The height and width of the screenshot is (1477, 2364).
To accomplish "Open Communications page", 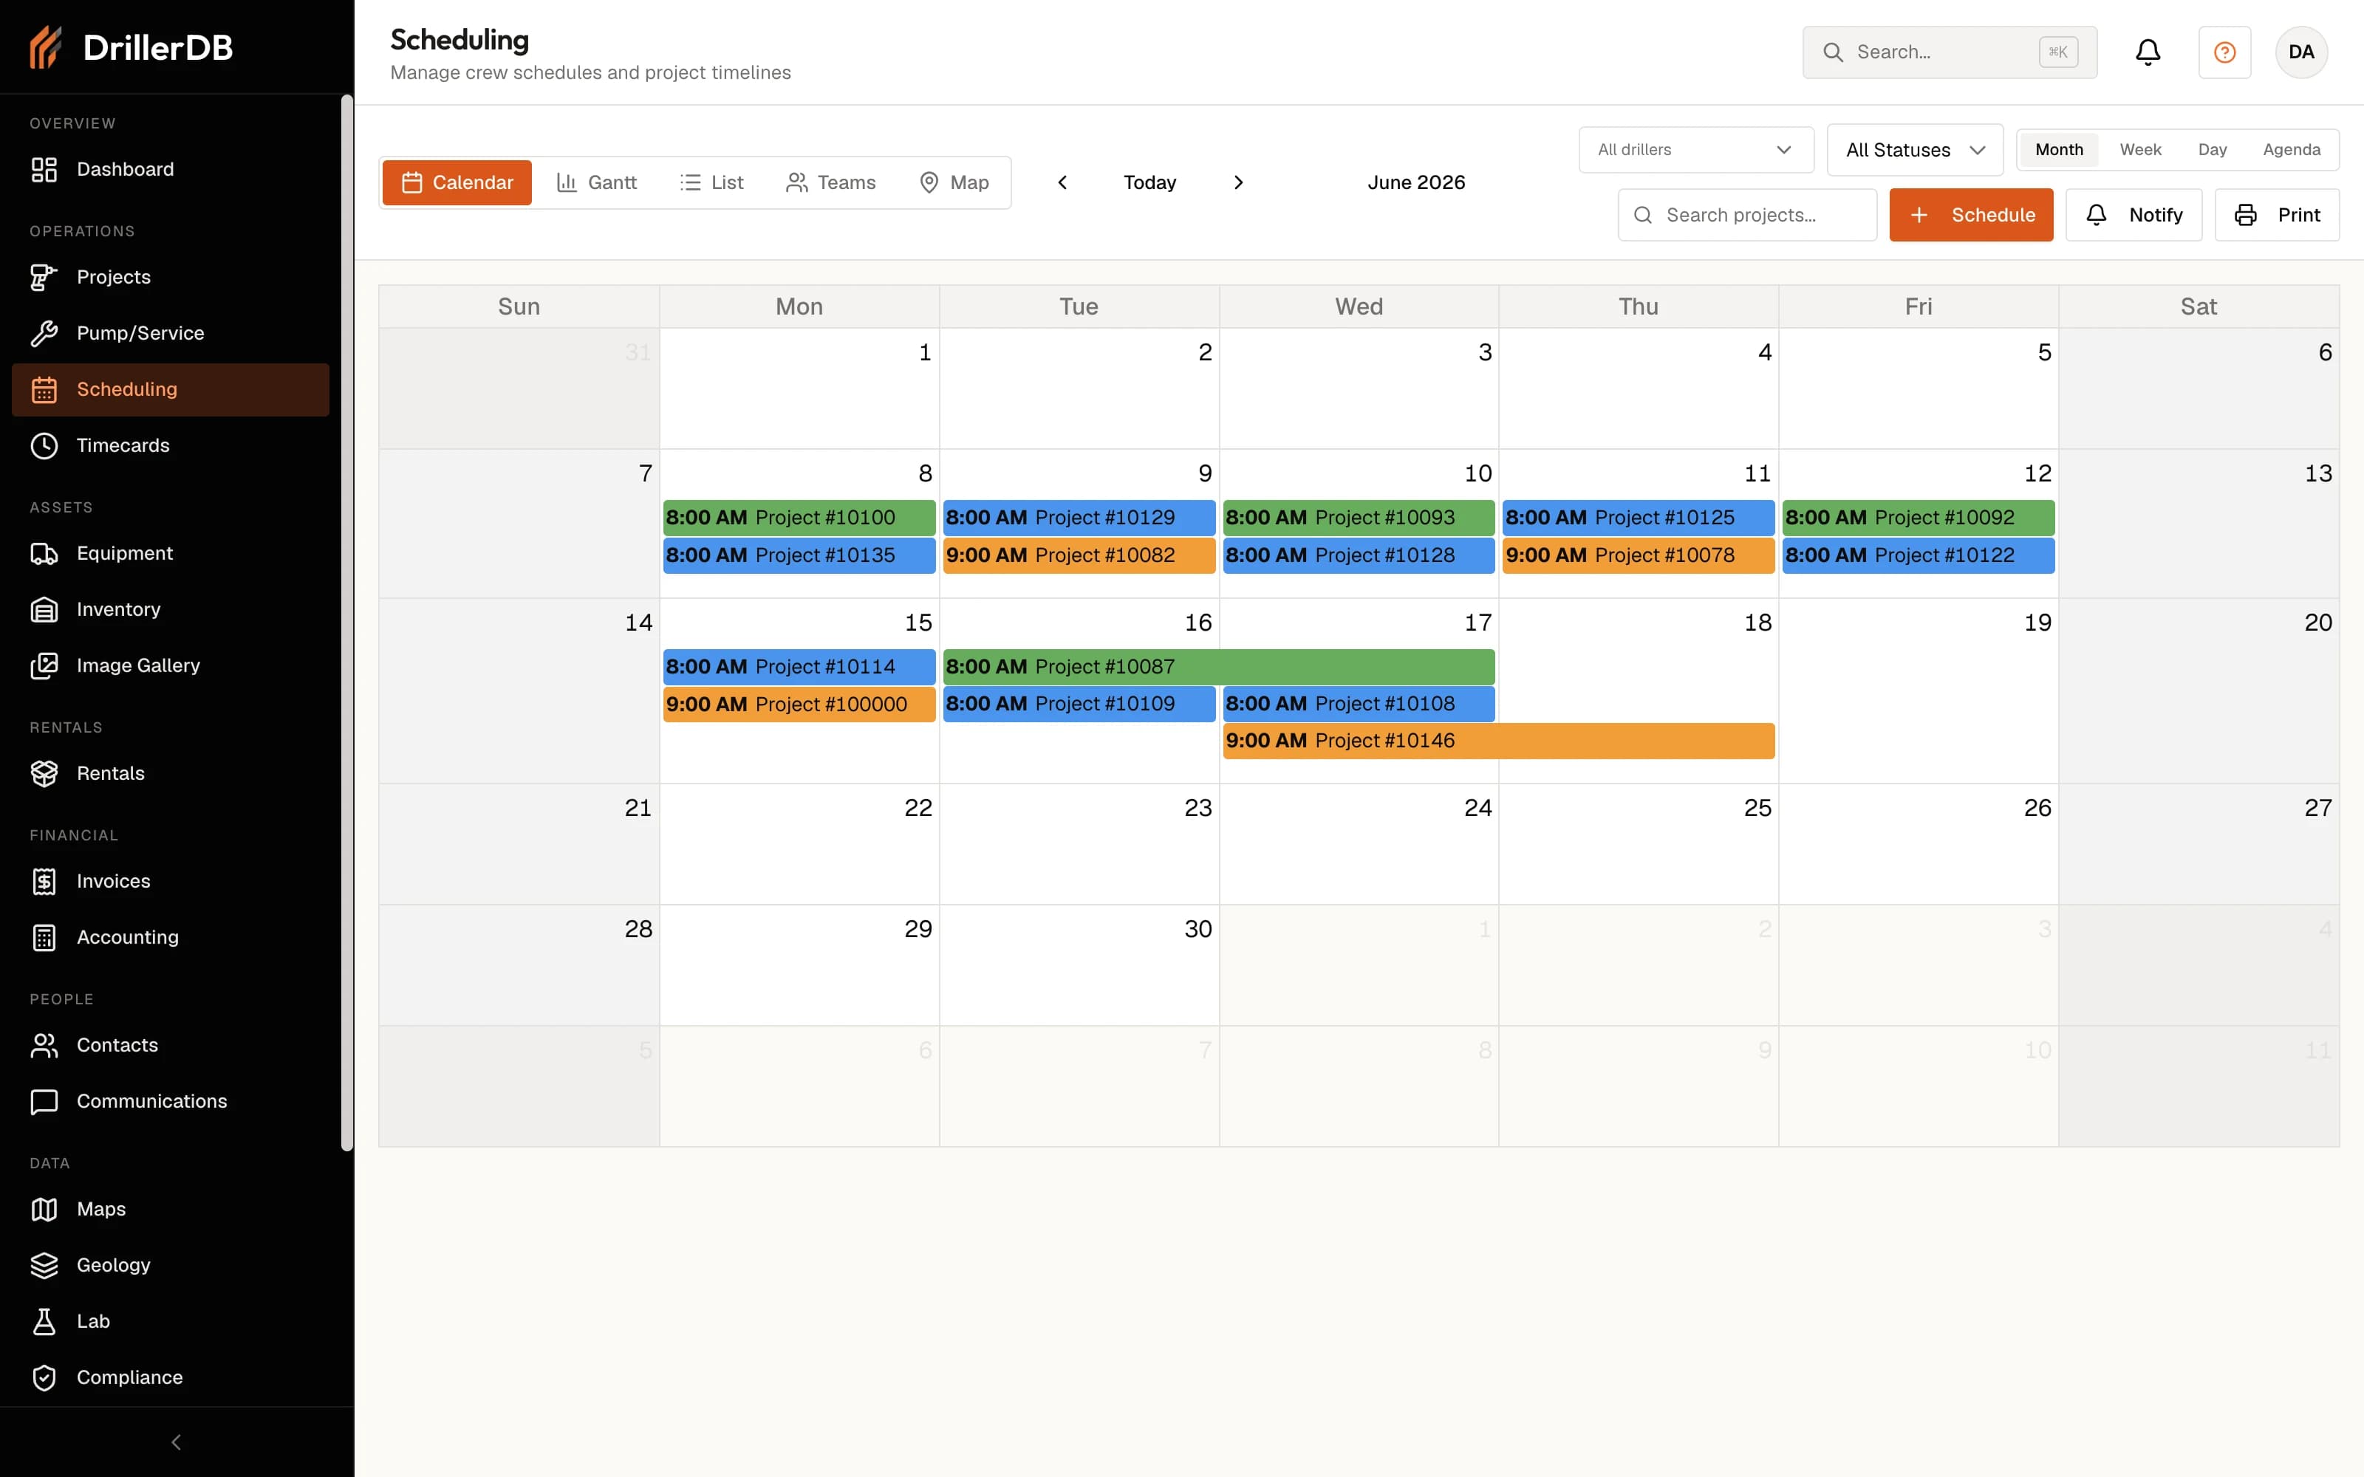I will pos(170,1101).
